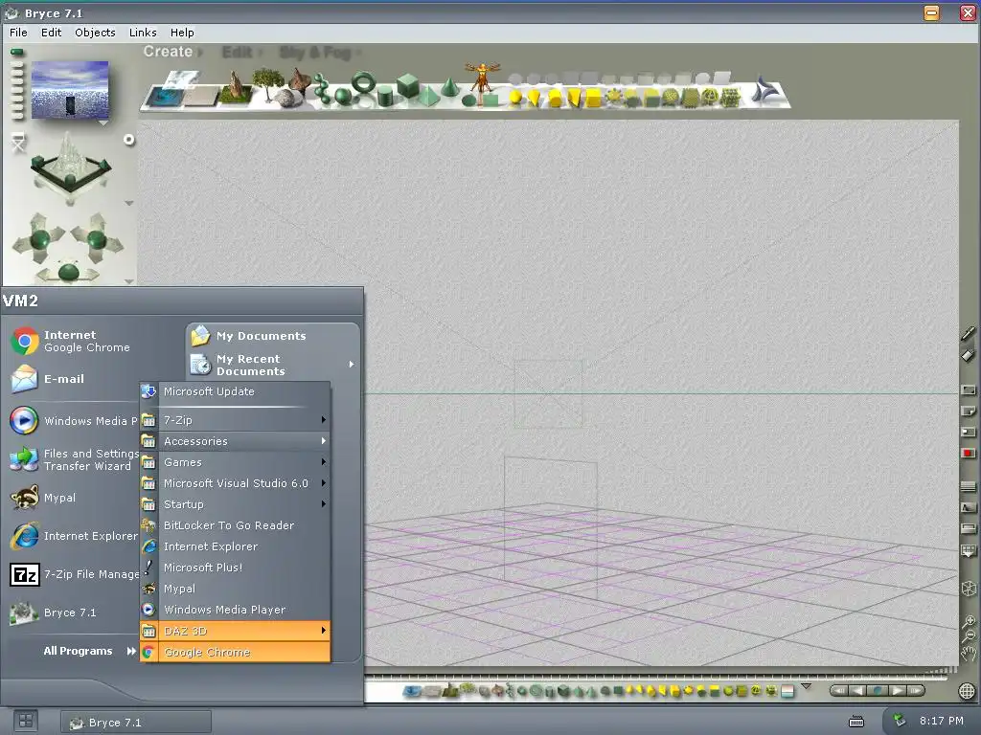The image size is (981, 735).
Task: Click the sky gradient swatch in bottom palette
Action: [787, 691]
